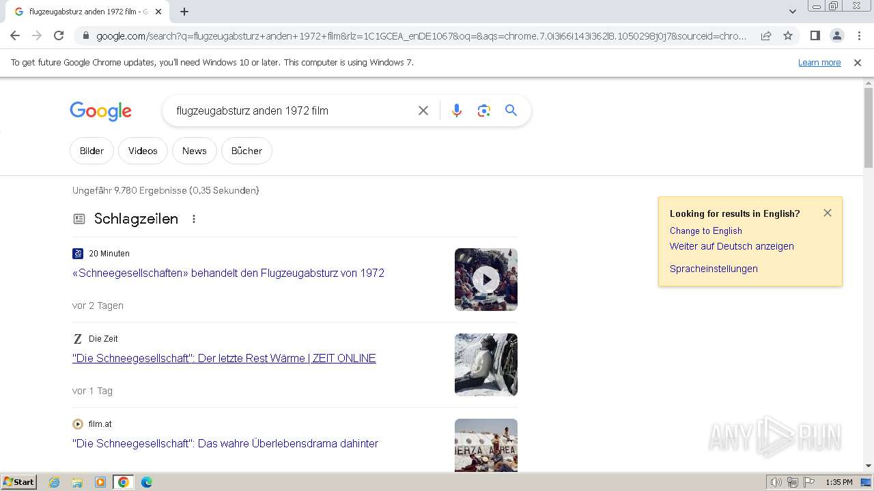Open film.at article thumbnail
The width and height of the screenshot is (874, 491).
(486, 445)
